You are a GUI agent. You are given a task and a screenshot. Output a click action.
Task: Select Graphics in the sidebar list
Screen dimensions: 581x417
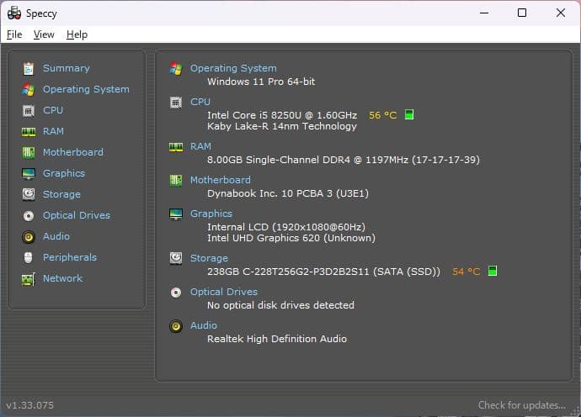tap(64, 173)
